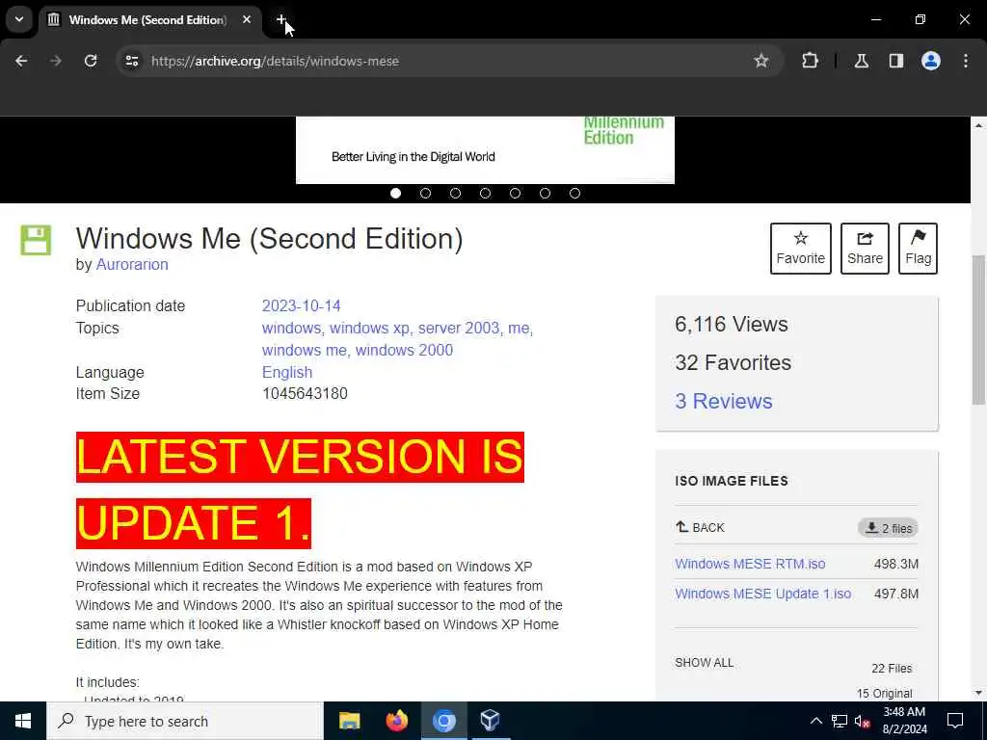987x740 pixels.
Task: Select the fourth carousel dot
Action: coord(486,193)
